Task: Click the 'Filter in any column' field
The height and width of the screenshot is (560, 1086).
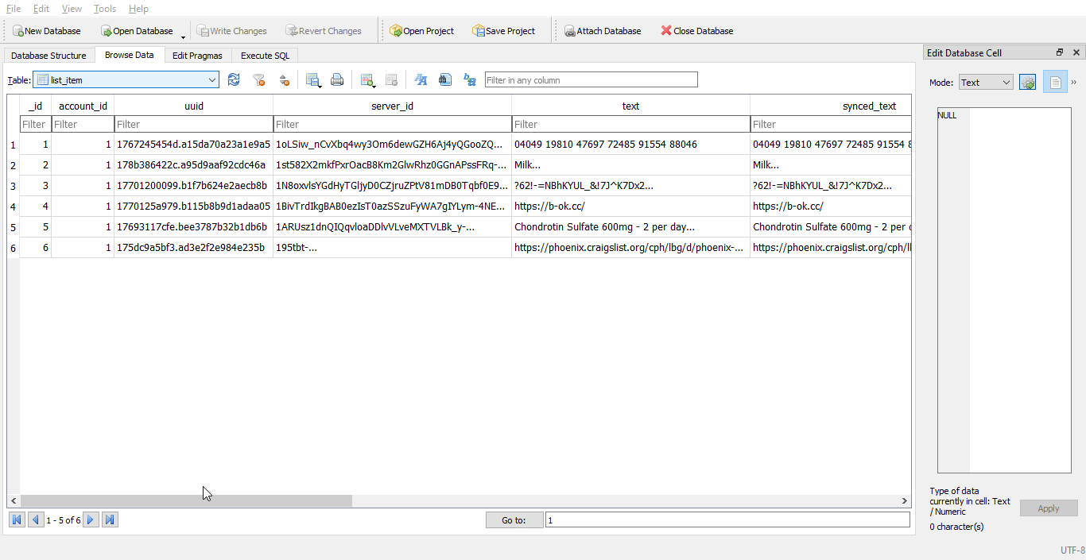Action: tap(591, 79)
